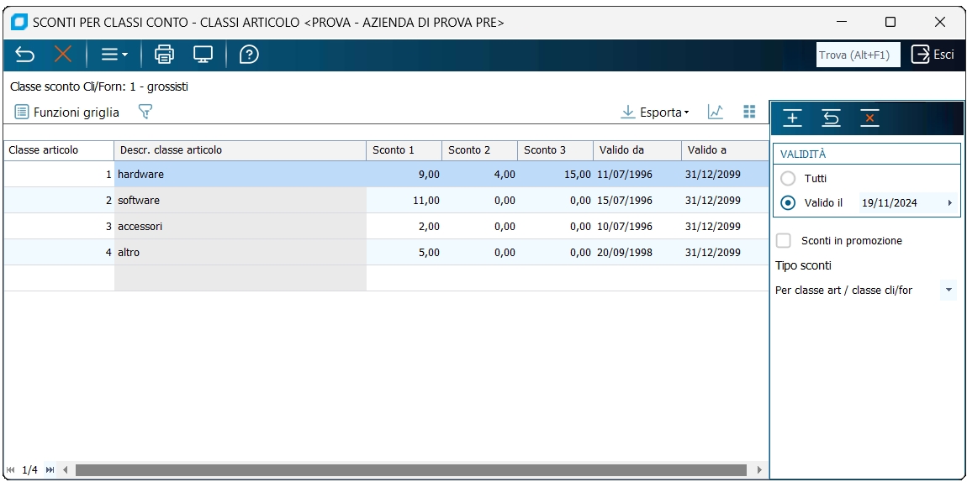Select the Tutti radio button
Image resolution: width=967 pixels, height=482 pixels.
coord(788,179)
